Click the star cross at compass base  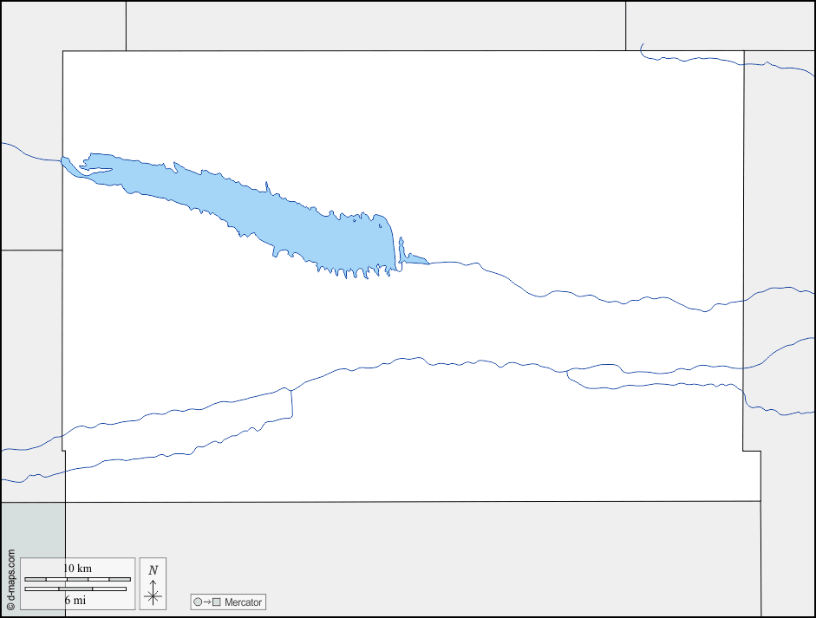(x=153, y=596)
